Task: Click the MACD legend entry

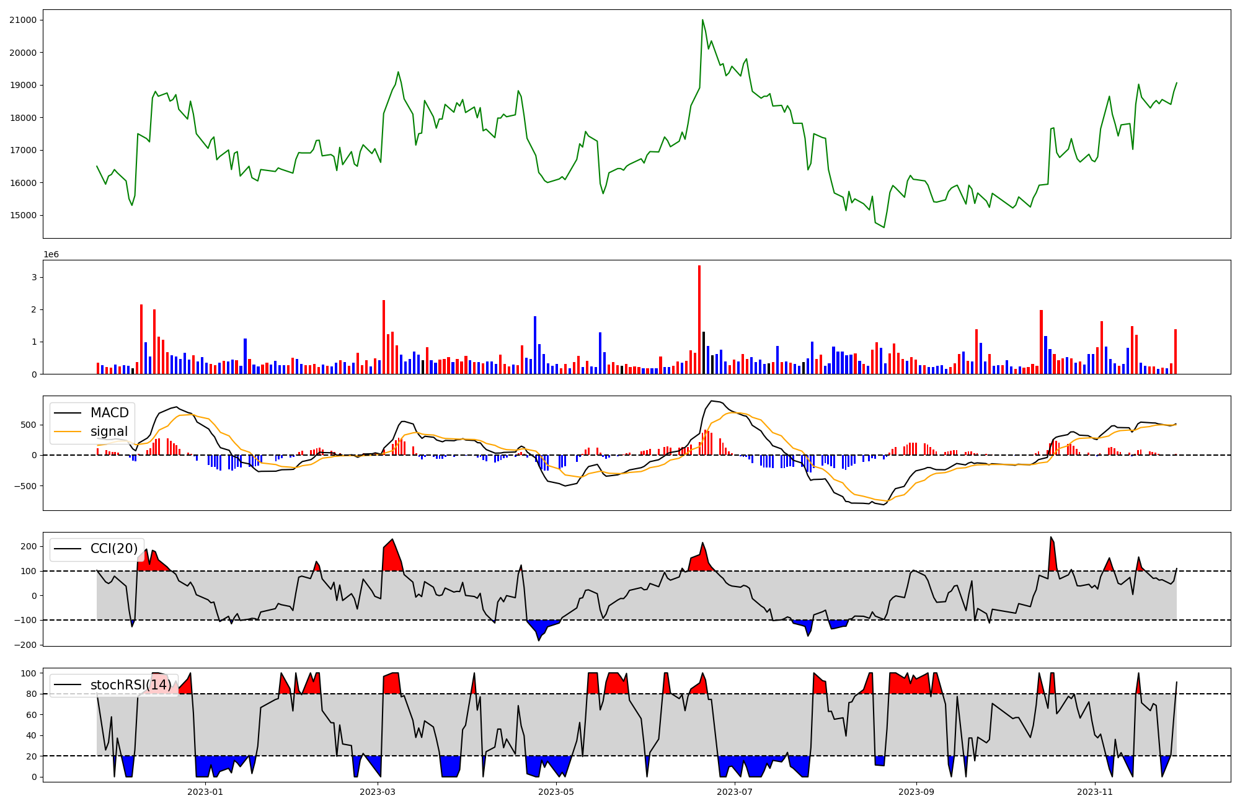Action: pyautogui.click(x=109, y=413)
